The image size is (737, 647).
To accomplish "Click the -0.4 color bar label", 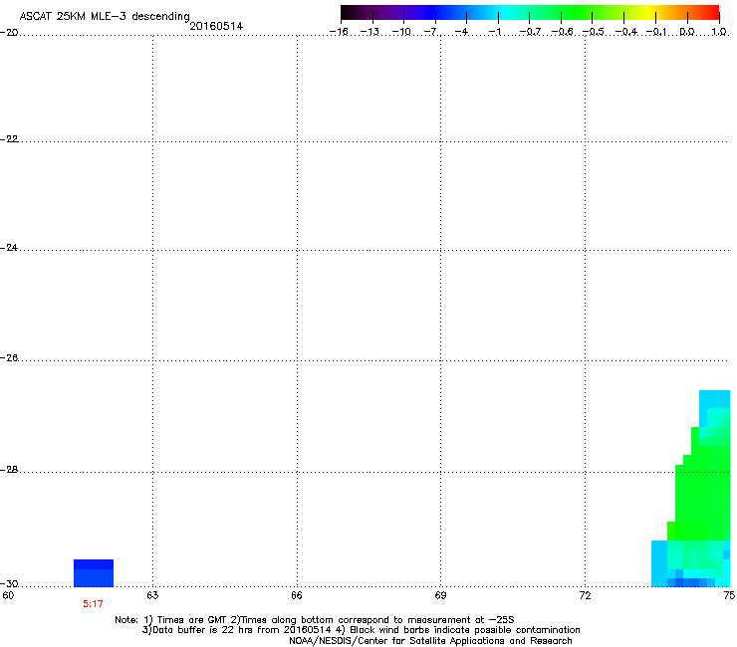I will (625, 32).
